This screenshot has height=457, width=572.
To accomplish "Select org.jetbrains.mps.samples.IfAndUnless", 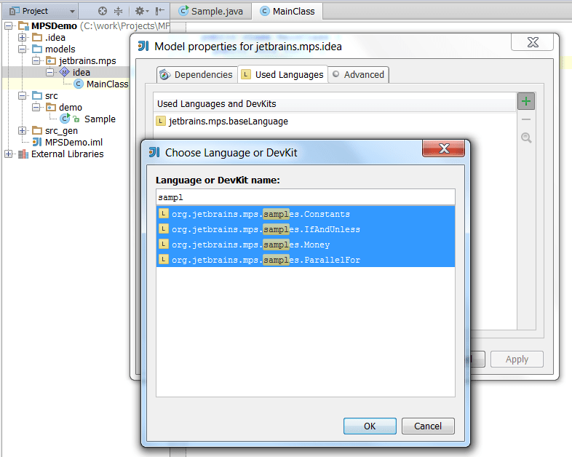I will pyautogui.click(x=306, y=229).
